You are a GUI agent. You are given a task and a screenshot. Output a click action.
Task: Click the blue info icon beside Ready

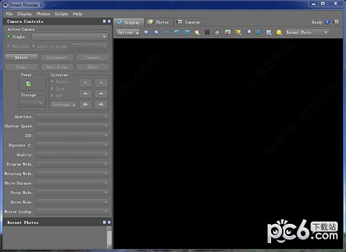coord(327,22)
